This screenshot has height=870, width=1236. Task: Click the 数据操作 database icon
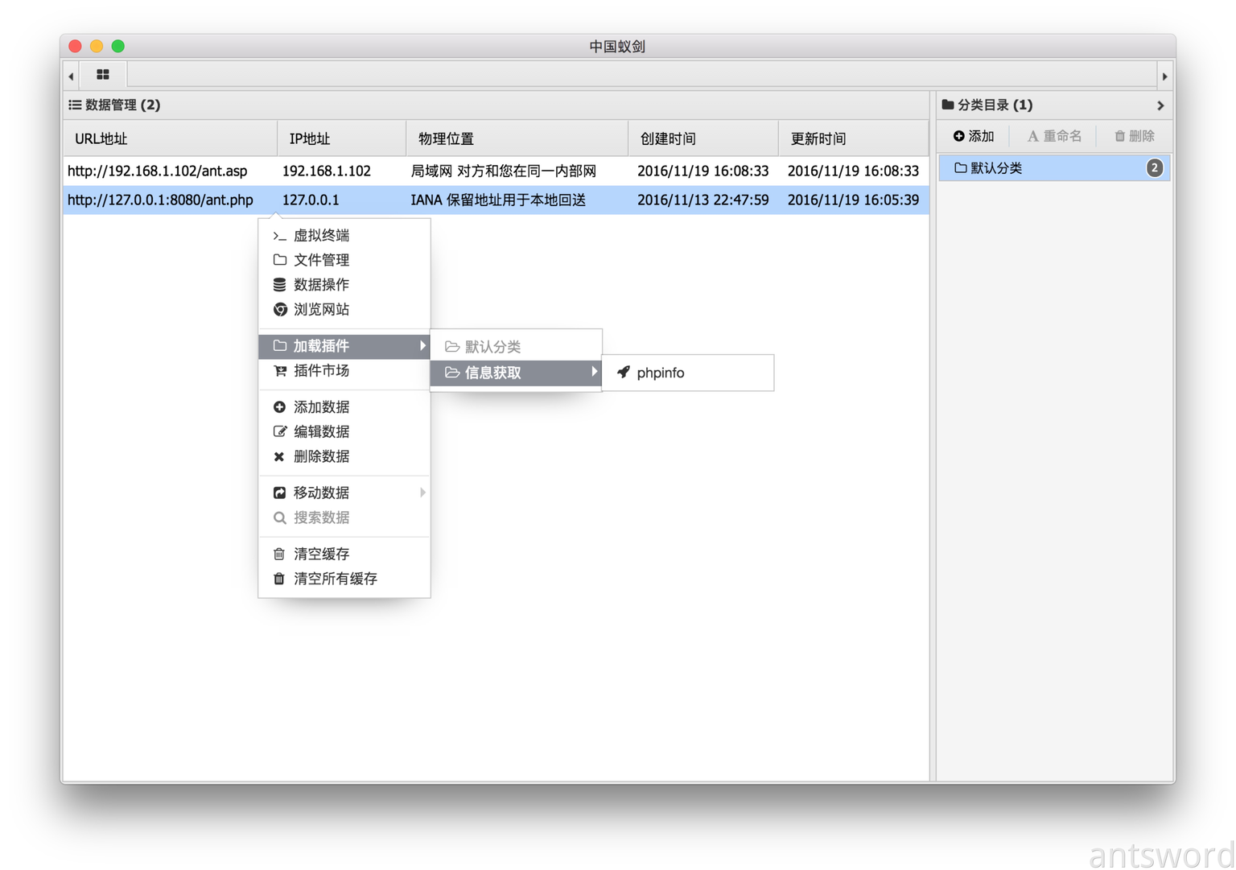[279, 285]
